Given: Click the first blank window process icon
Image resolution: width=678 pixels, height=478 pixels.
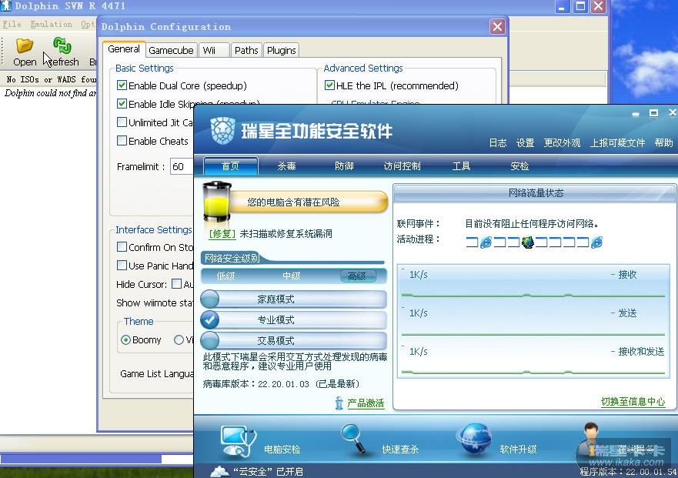Looking at the screenshot, I should 472,242.
